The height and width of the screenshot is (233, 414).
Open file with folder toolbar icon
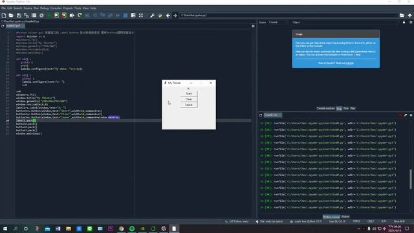[11, 16]
